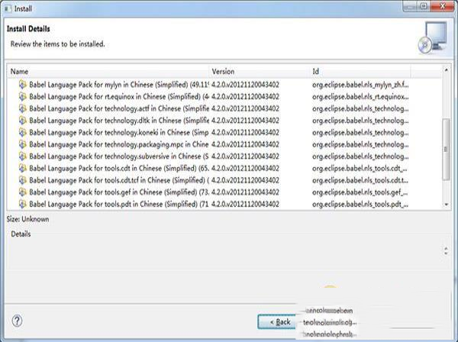Go back with the Back button
The image size is (458, 342).
tap(276, 321)
